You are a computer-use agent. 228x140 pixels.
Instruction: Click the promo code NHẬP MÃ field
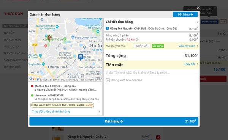pyautogui.click(x=142, y=46)
